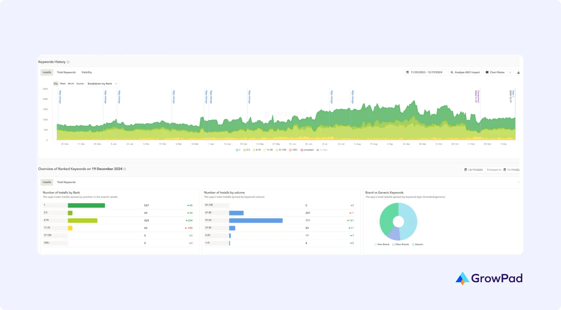Click the 425 installs value for rank 4-10
The width and height of the screenshot is (561, 310).
146,221
